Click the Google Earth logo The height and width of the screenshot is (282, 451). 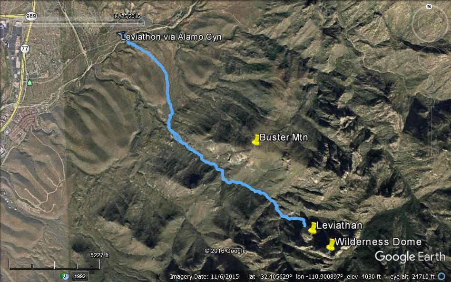(410, 256)
